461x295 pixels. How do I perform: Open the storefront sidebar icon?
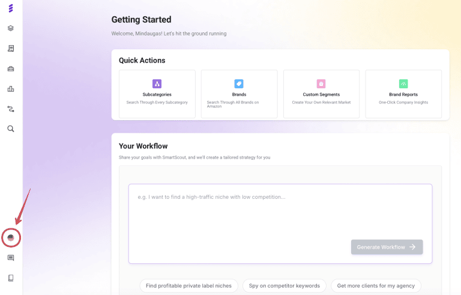click(x=11, y=48)
